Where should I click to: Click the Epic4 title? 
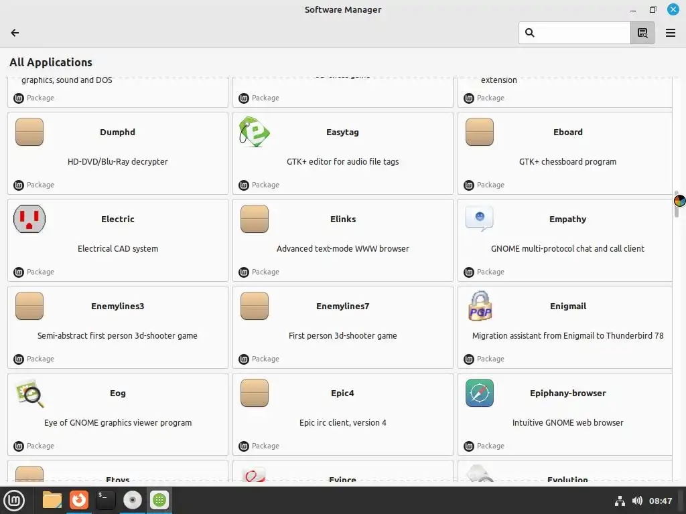(342, 393)
